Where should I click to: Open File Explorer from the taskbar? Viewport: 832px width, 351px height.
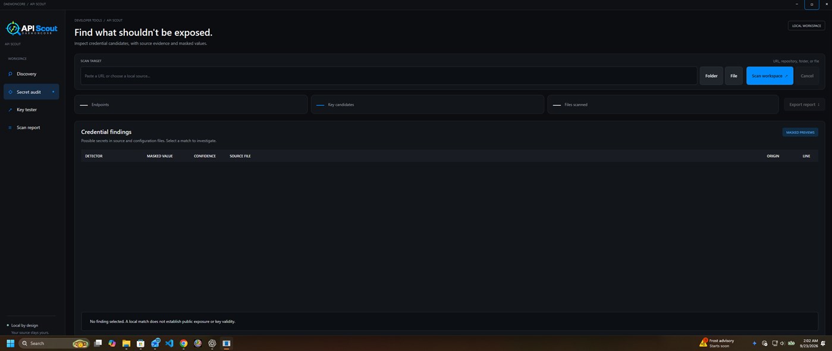coord(126,343)
